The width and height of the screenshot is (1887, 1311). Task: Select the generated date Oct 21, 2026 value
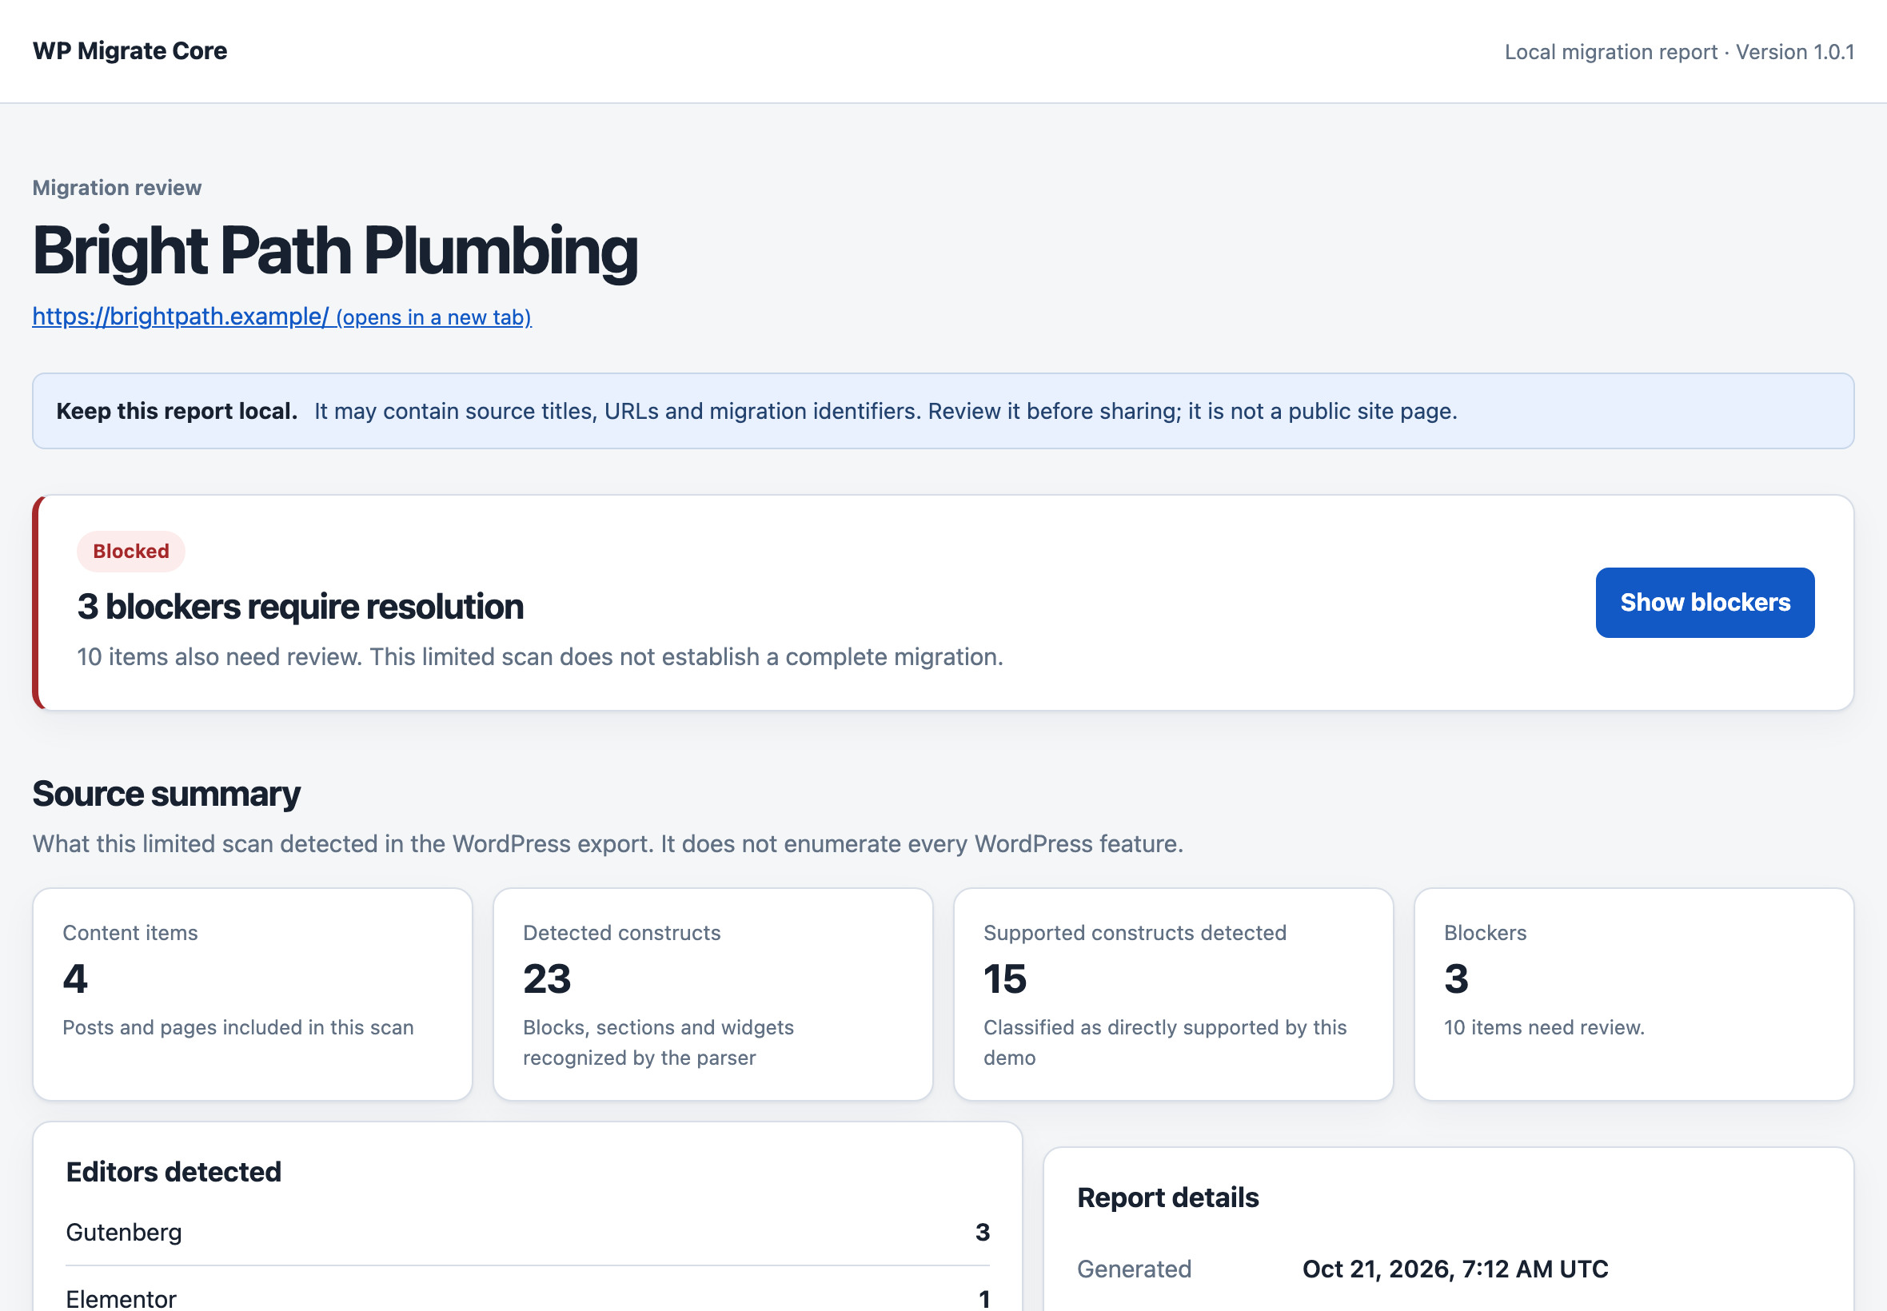(x=1455, y=1269)
